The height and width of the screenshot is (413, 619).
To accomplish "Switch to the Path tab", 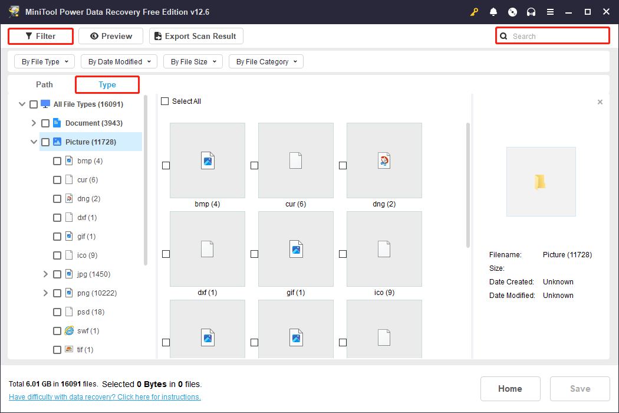I will click(44, 84).
